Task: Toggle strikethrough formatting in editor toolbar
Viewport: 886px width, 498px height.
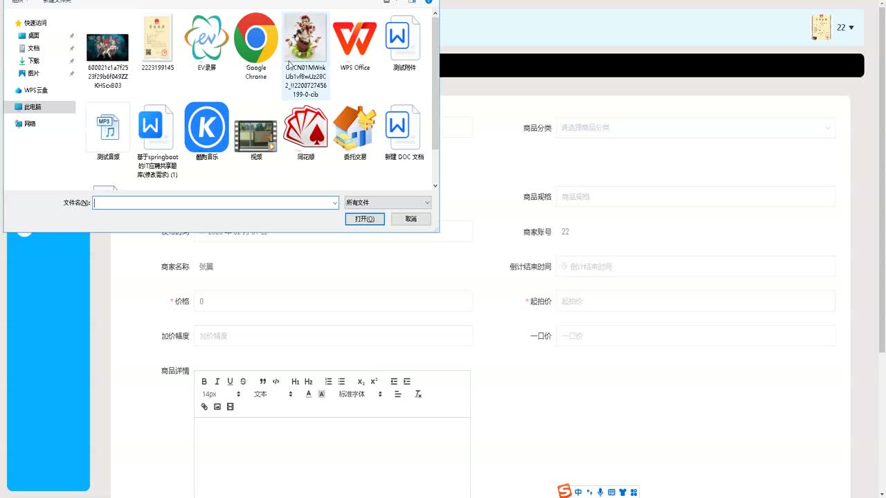Action: (x=243, y=382)
